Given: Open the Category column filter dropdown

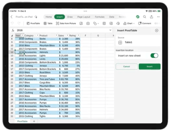Looking at the screenshot, I should [38, 35].
